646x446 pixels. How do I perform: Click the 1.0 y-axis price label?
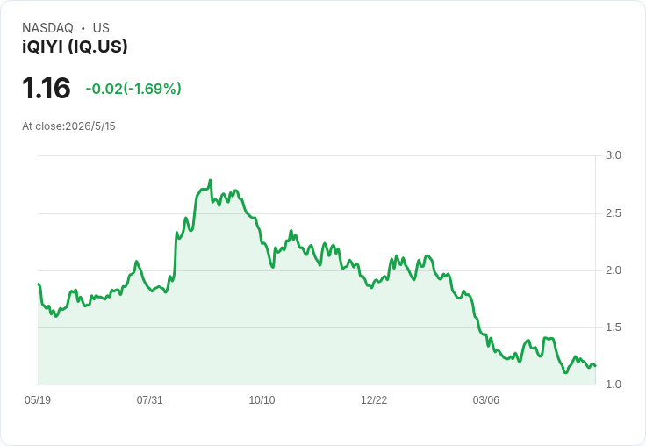613,385
